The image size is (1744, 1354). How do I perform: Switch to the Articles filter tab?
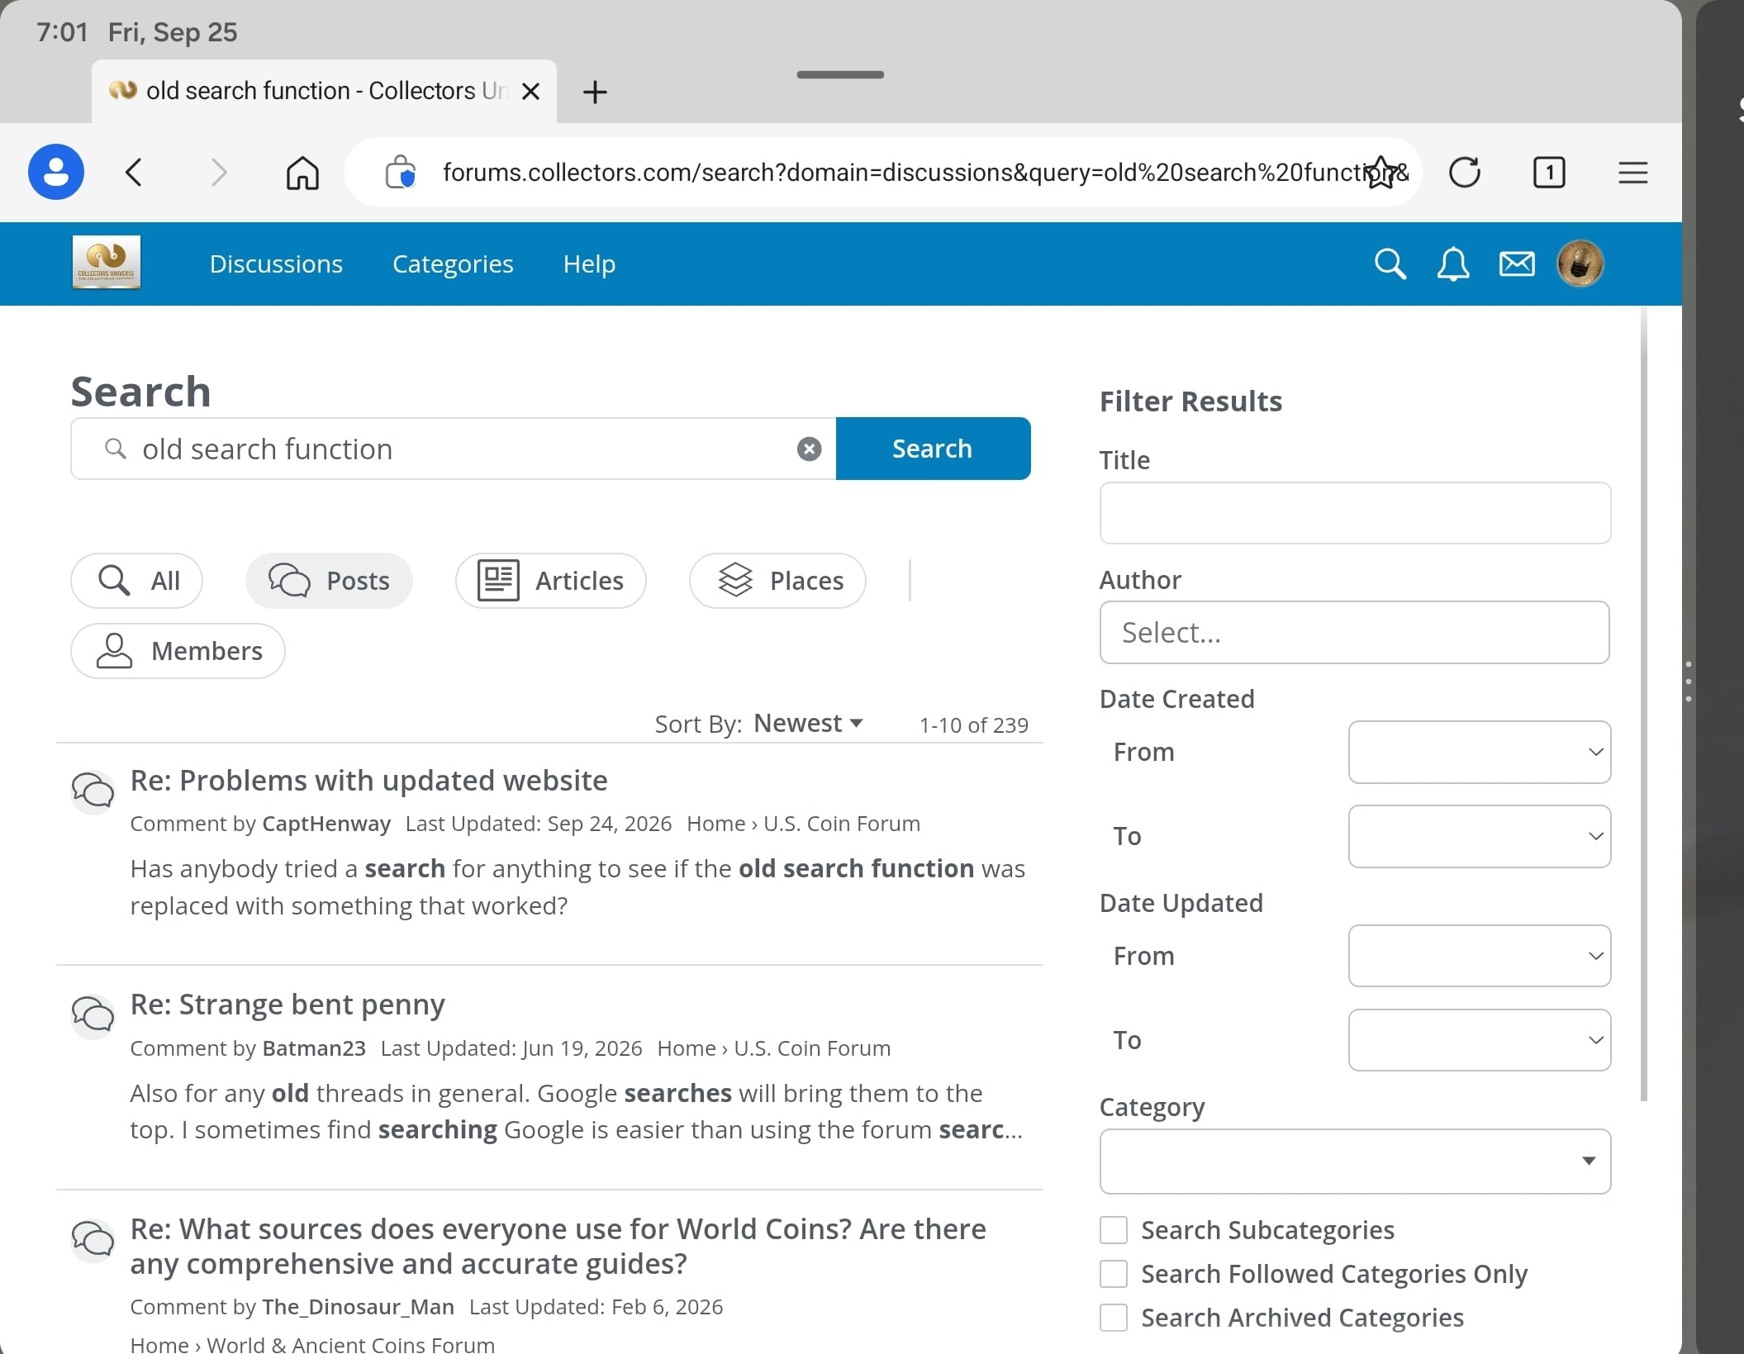[x=551, y=581]
